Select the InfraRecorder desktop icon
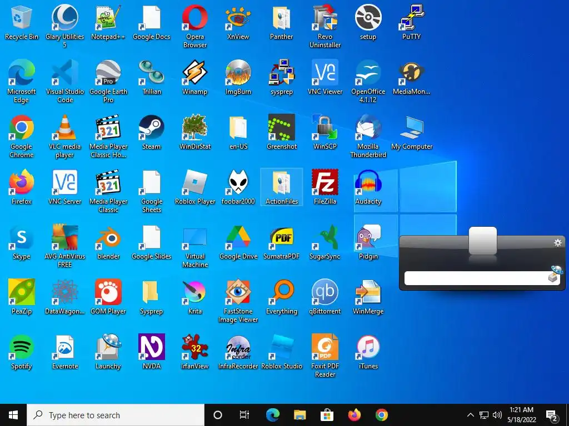The height and width of the screenshot is (426, 569). [238, 352]
